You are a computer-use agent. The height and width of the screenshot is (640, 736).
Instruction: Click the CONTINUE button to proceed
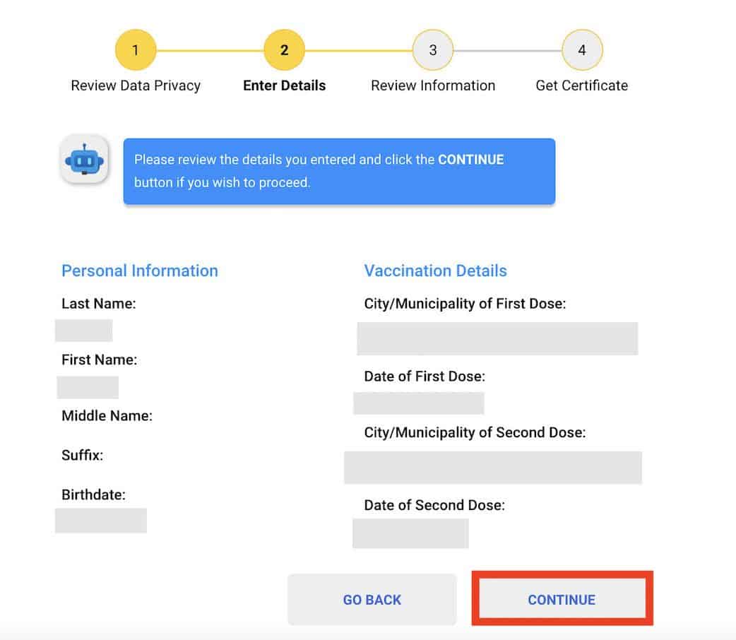[x=562, y=600]
